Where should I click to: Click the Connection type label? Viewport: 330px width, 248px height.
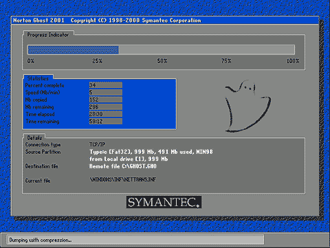click(x=43, y=145)
